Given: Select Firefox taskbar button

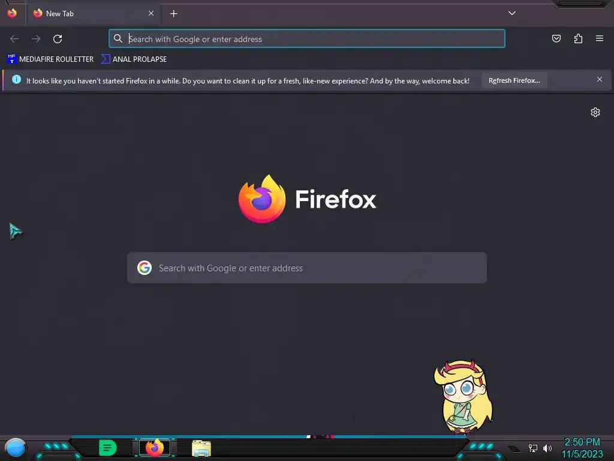Looking at the screenshot, I should (155, 448).
